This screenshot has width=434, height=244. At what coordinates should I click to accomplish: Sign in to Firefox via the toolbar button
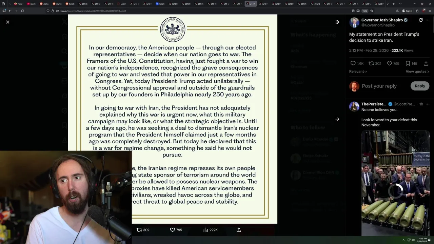coord(407,11)
